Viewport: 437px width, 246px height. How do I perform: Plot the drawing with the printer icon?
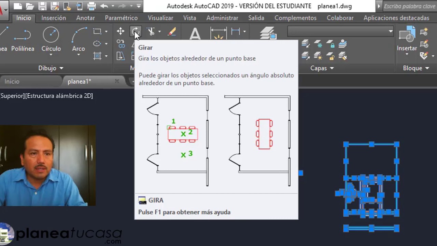pyautogui.click(x=91, y=6)
